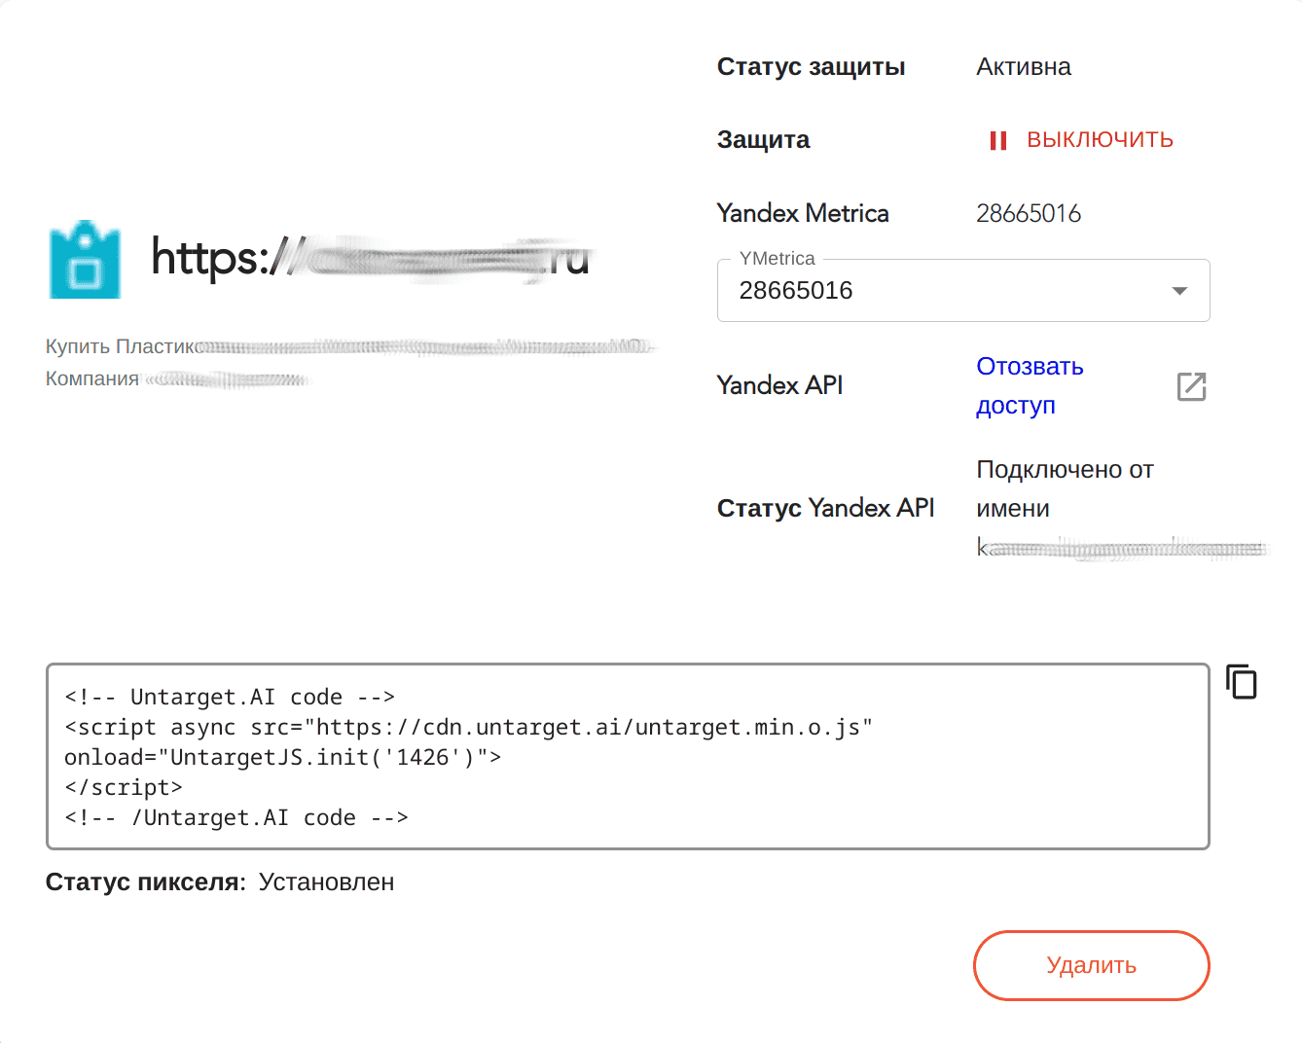The image size is (1302, 1043).
Task: Click the Компания line under the URL
Action: [x=176, y=378]
